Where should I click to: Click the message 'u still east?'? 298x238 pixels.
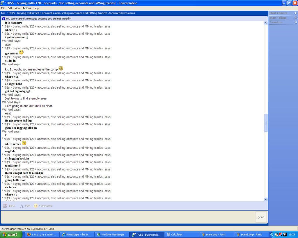pyautogui.click(x=12, y=166)
